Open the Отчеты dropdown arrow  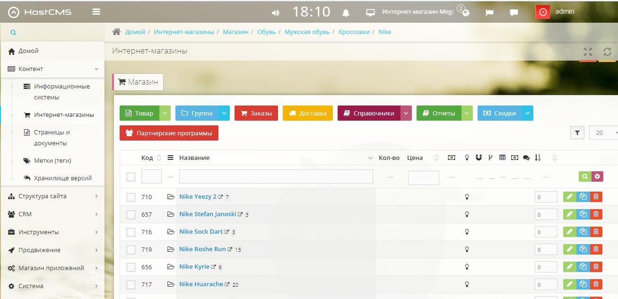[467, 113]
